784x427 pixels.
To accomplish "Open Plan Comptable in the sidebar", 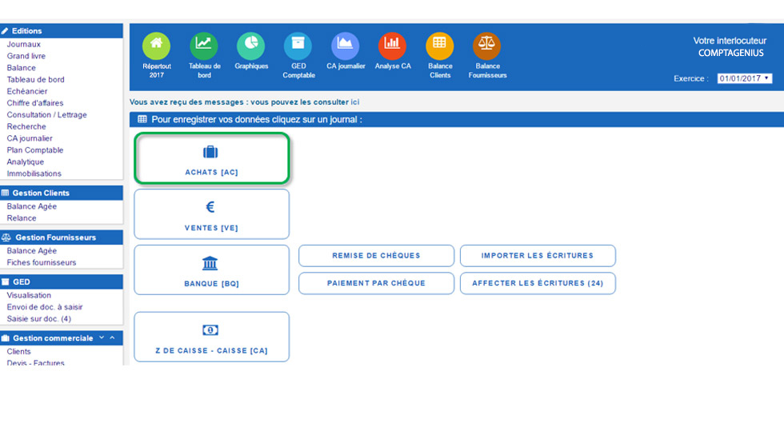I will (35, 150).
